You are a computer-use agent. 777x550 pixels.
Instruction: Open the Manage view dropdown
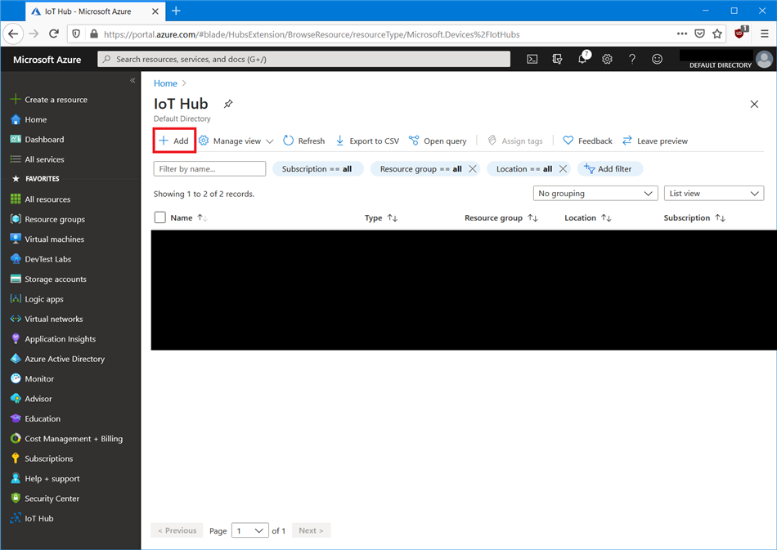point(236,141)
